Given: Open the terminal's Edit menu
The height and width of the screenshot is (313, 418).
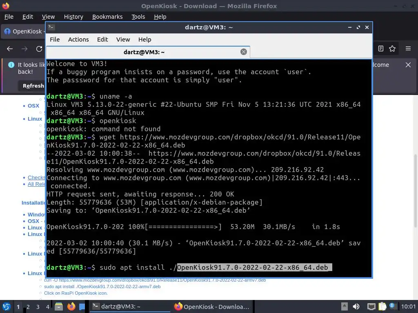Looking at the screenshot, I should 102,40.
